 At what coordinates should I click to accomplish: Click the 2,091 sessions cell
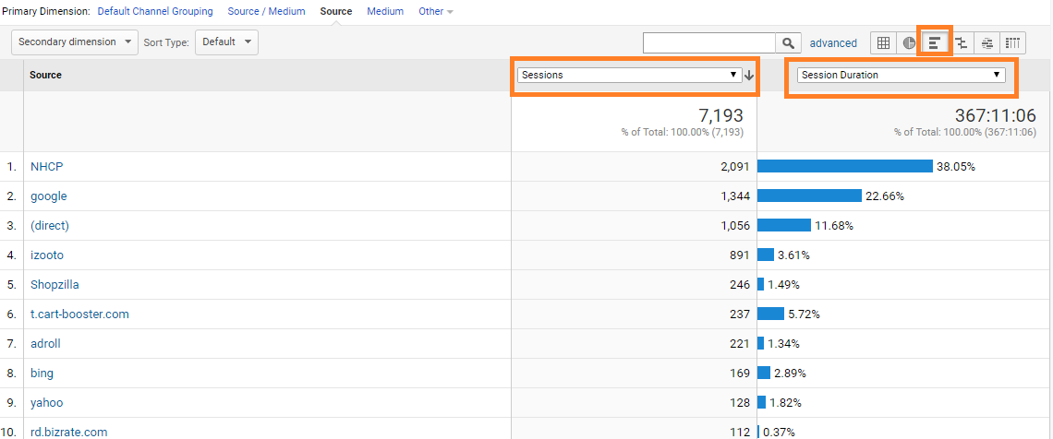coord(734,167)
